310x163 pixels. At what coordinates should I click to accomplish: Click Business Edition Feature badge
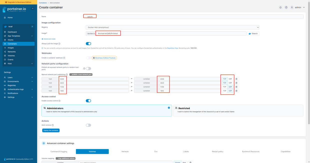[x=104, y=58]
